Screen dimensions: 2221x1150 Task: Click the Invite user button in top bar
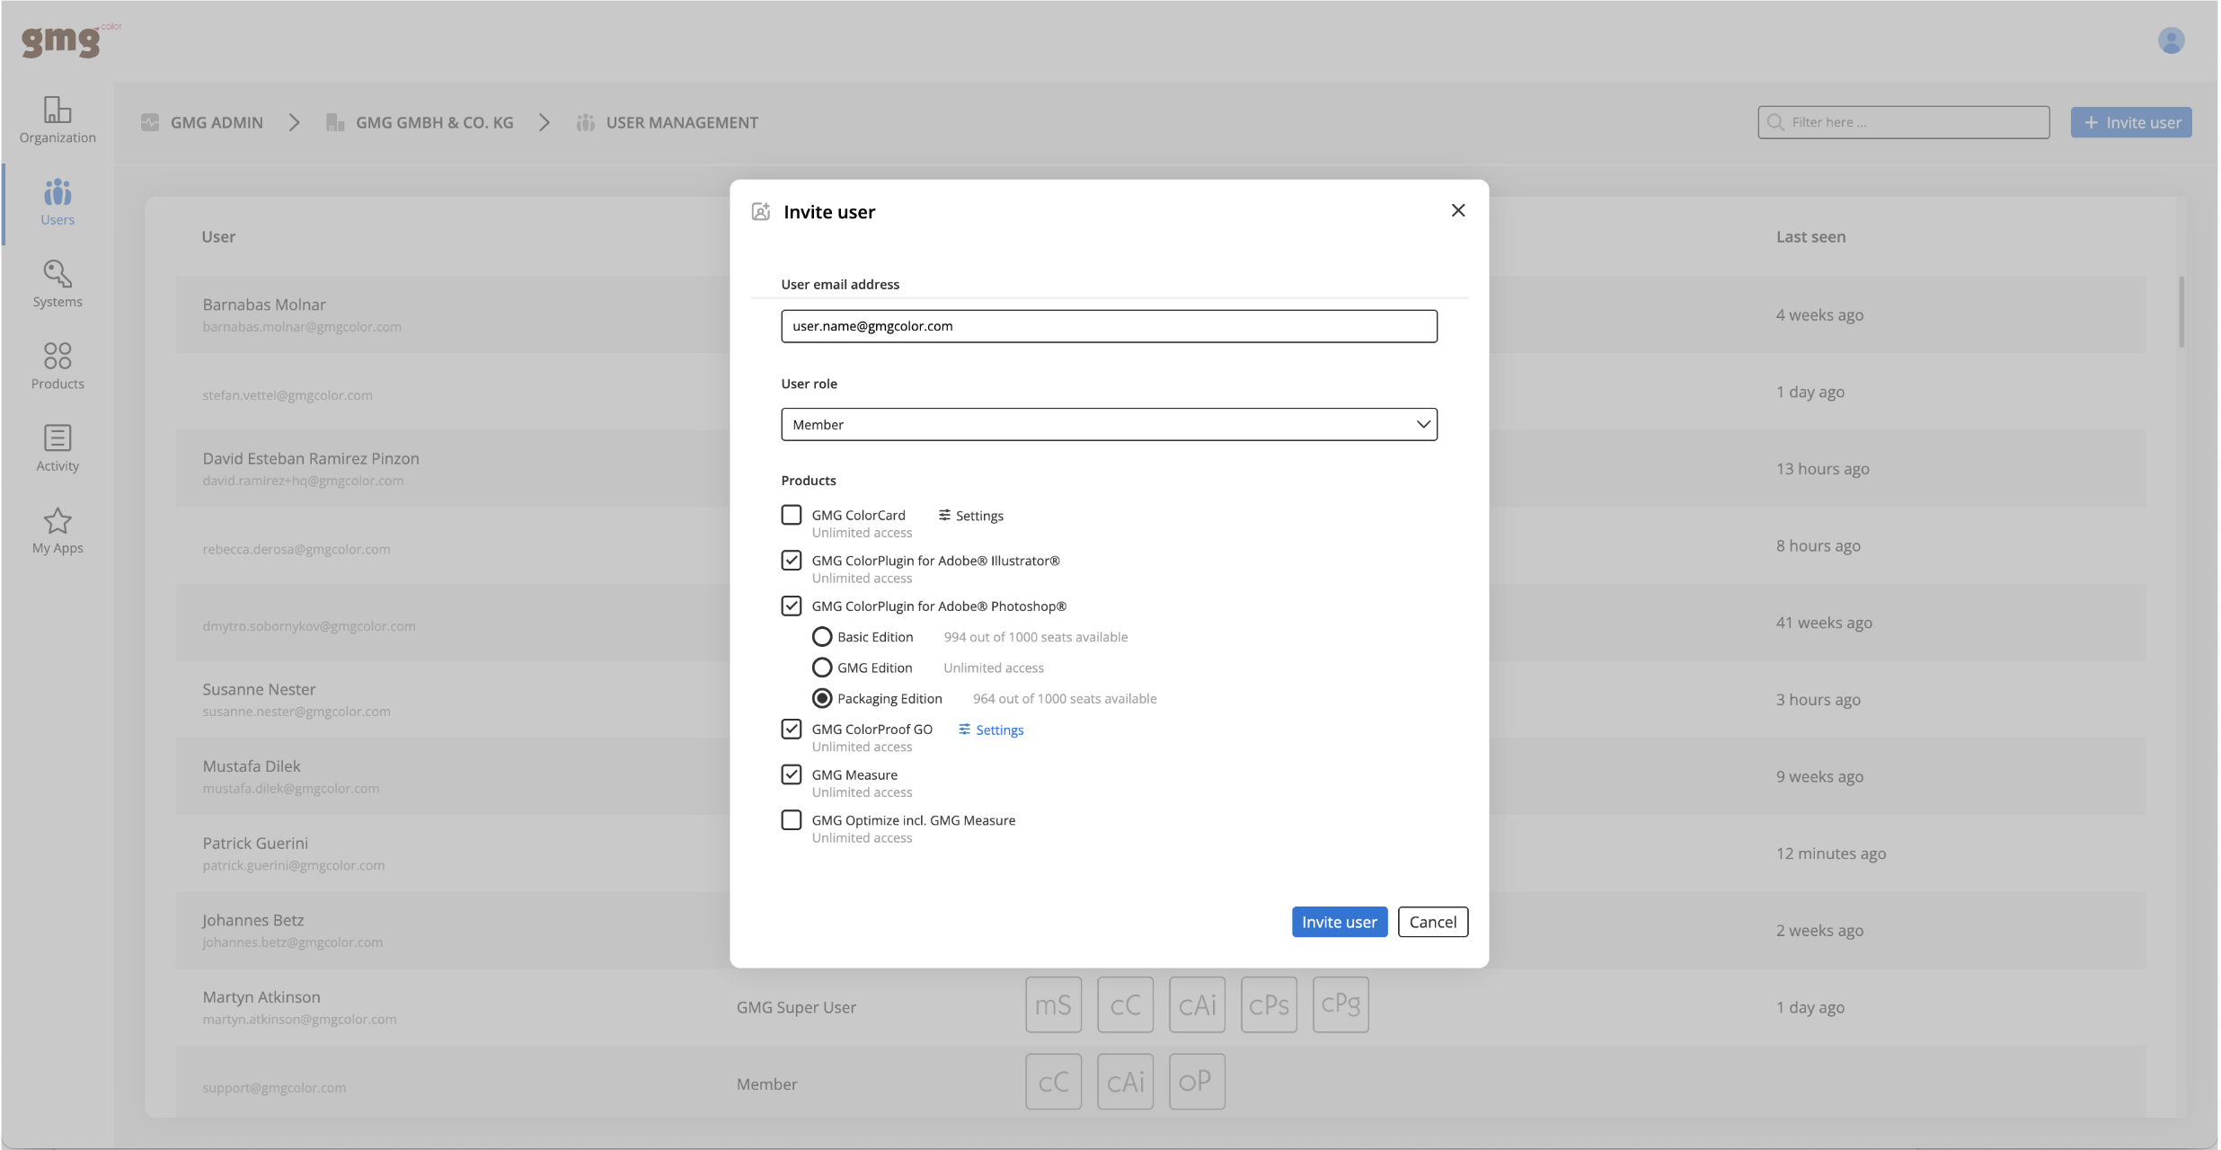2131,122
